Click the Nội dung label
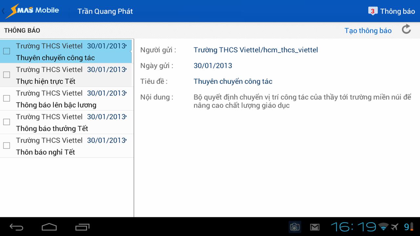Viewport: 420px width, 236px height. click(157, 97)
